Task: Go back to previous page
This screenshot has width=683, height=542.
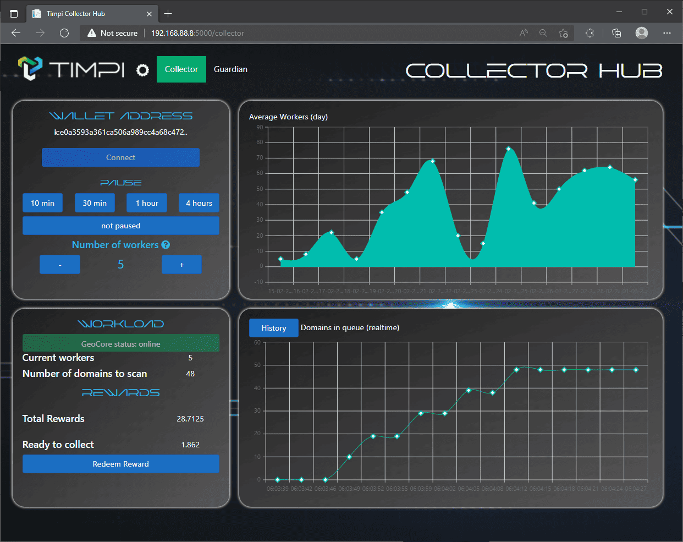Action: click(16, 33)
